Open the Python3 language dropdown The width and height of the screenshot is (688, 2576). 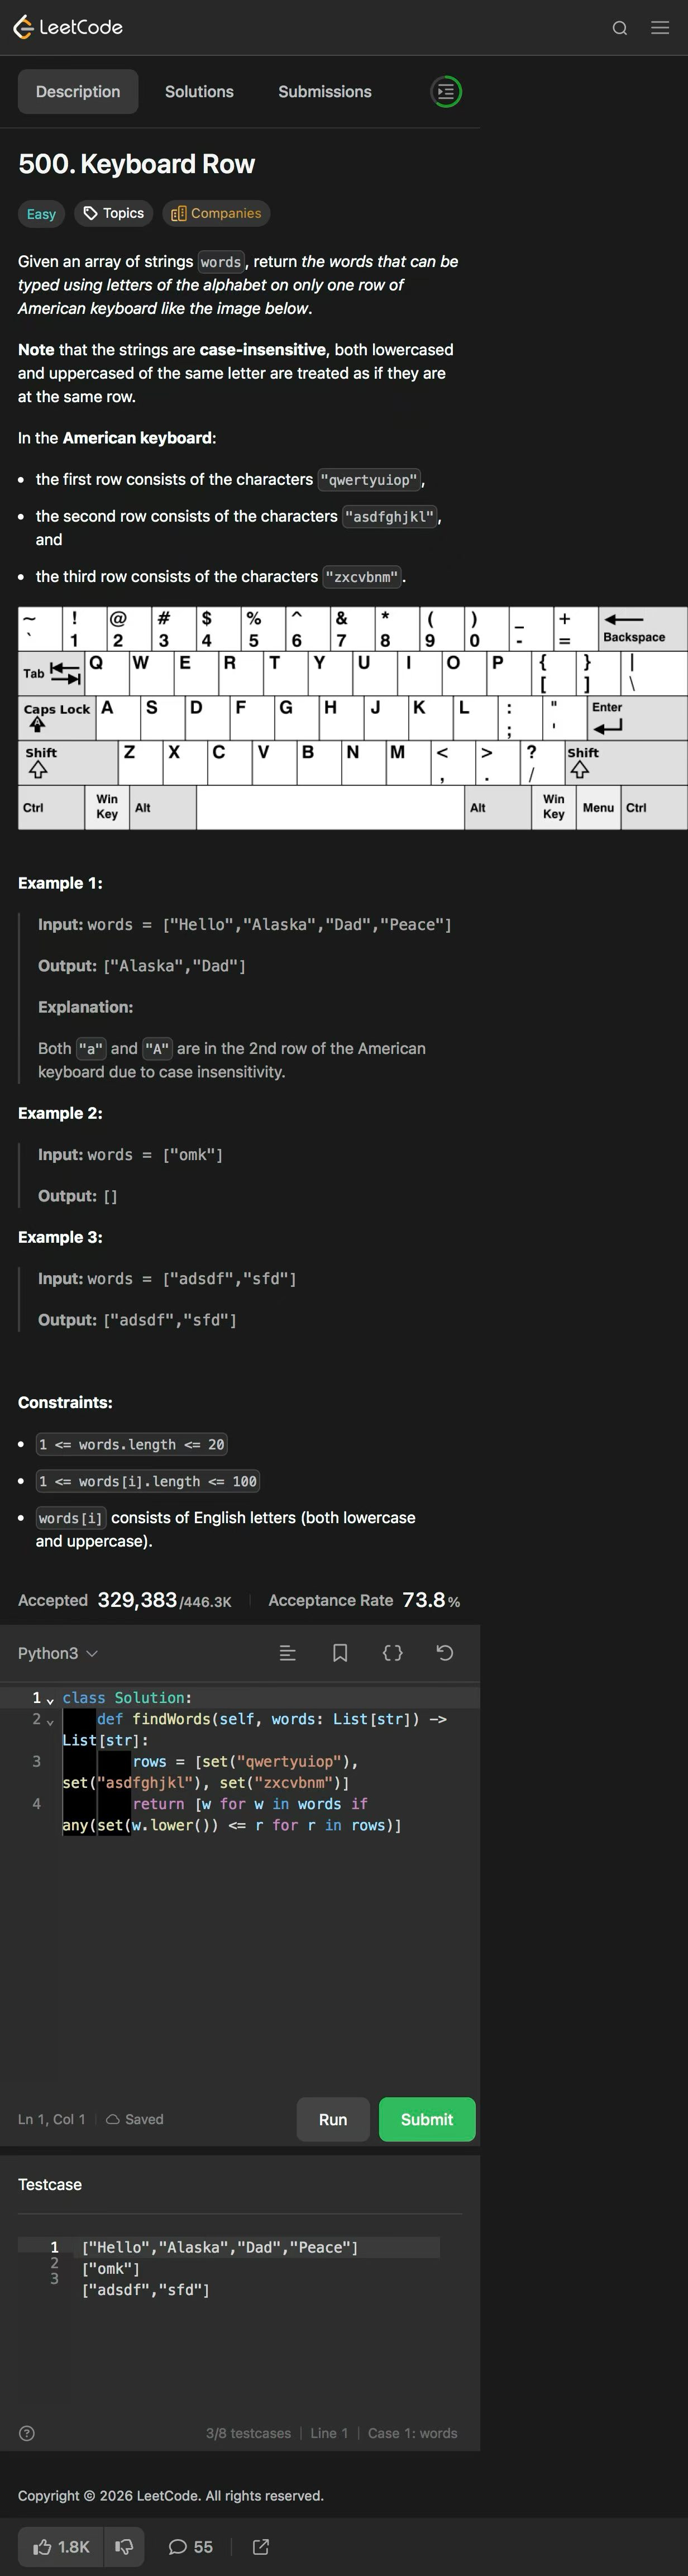click(x=58, y=1653)
